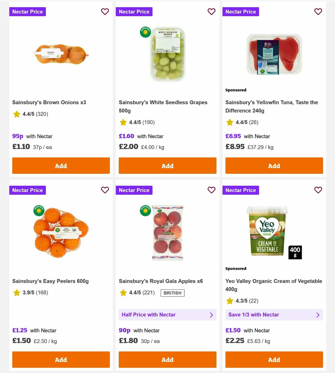Expand the Save 1/3 with Nectar offer

point(274,315)
